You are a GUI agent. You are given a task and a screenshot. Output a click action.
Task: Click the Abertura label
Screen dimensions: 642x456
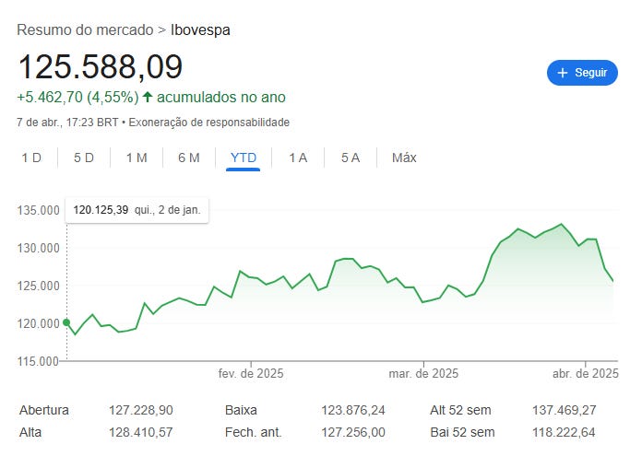pyautogui.click(x=44, y=410)
